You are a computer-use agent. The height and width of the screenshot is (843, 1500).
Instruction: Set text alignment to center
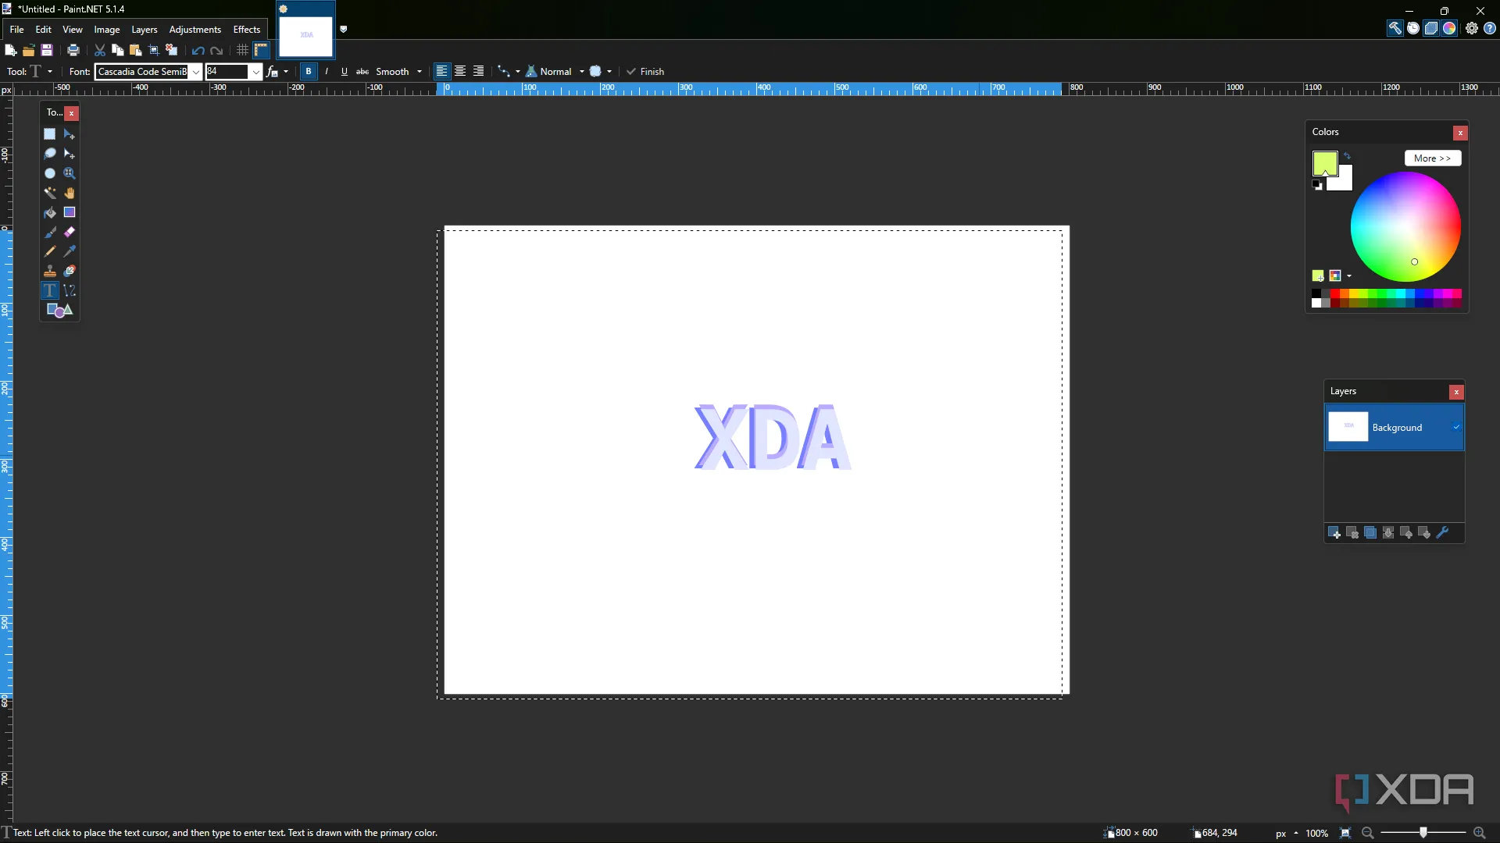click(x=460, y=72)
